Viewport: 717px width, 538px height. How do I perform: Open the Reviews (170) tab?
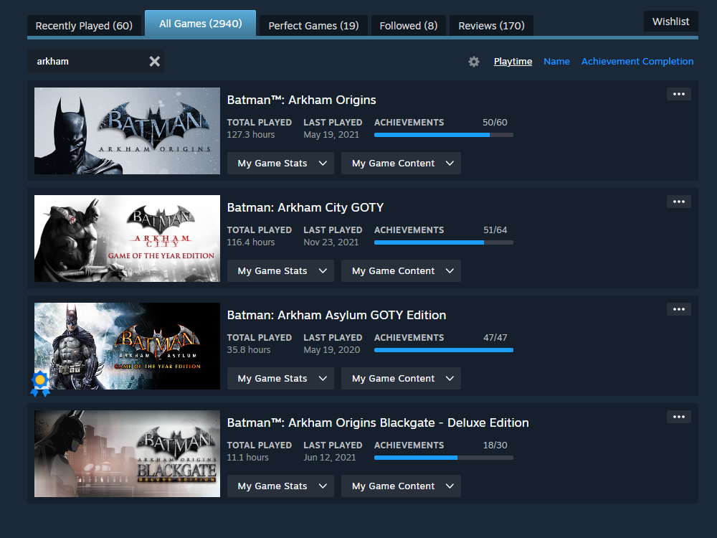(492, 26)
